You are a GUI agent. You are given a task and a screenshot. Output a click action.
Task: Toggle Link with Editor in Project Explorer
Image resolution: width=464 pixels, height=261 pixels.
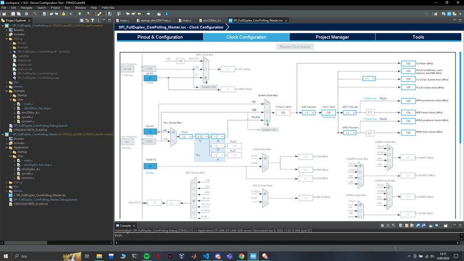pyautogui.click(x=87, y=20)
